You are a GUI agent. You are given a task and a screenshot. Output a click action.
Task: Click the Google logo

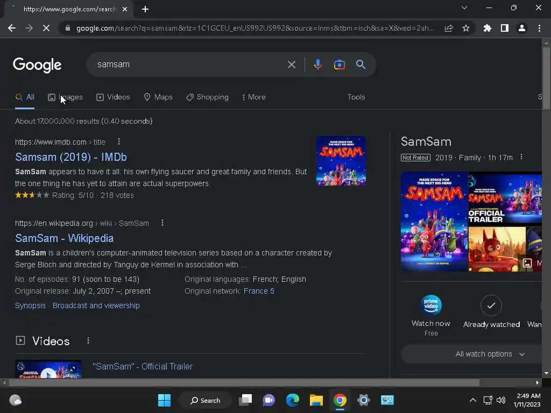click(x=37, y=65)
